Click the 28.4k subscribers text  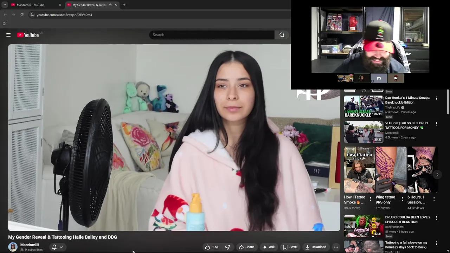(31, 250)
